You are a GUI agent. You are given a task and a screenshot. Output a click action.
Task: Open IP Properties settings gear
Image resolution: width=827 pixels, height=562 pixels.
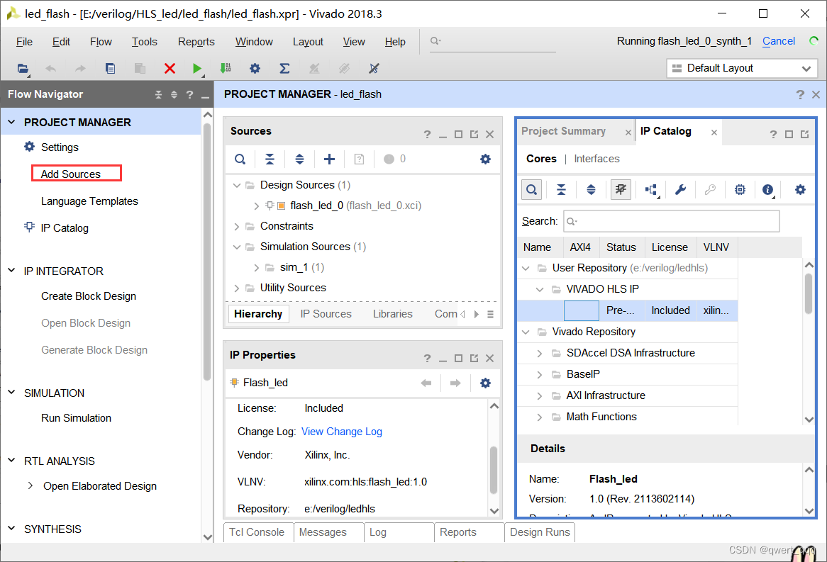tap(485, 383)
